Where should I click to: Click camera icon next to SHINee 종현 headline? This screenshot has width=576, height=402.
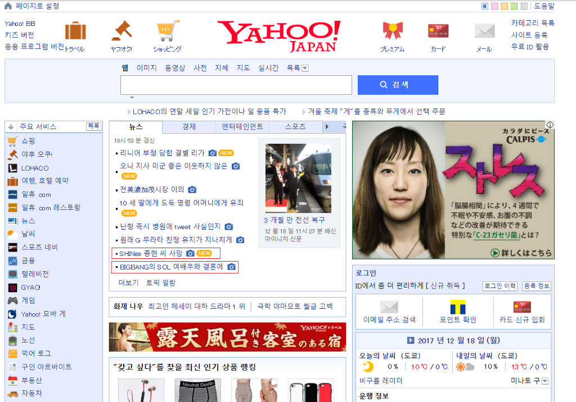pyautogui.click(x=190, y=253)
